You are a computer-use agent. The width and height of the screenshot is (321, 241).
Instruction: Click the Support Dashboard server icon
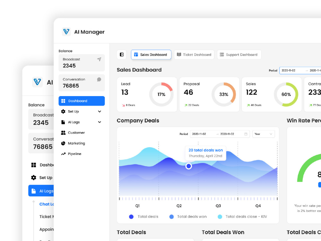tap(222, 55)
